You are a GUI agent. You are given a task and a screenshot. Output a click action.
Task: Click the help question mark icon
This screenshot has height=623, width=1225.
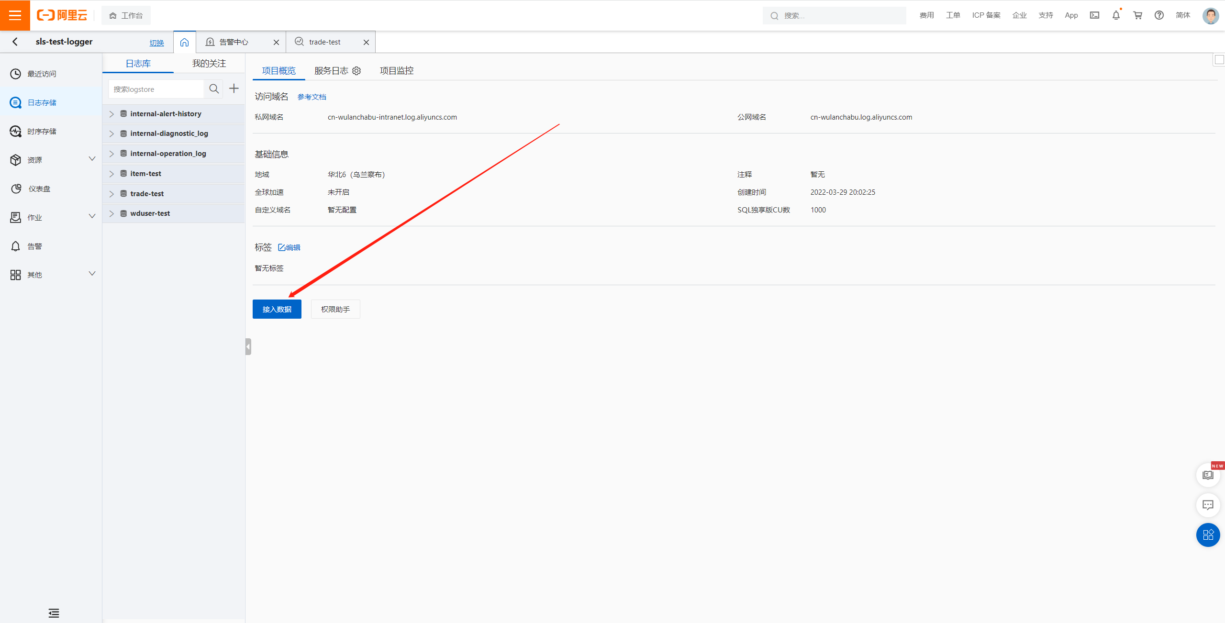pyautogui.click(x=1159, y=15)
